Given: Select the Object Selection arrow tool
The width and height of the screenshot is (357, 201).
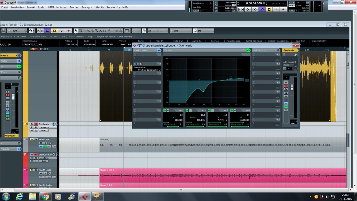Looking at the screenshot, I should coord(76,31).
